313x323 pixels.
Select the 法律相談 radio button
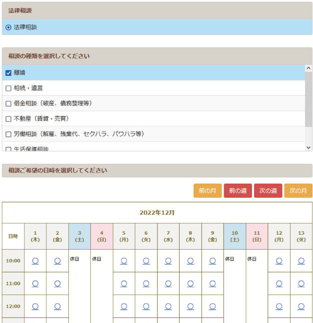coord(8,27)
